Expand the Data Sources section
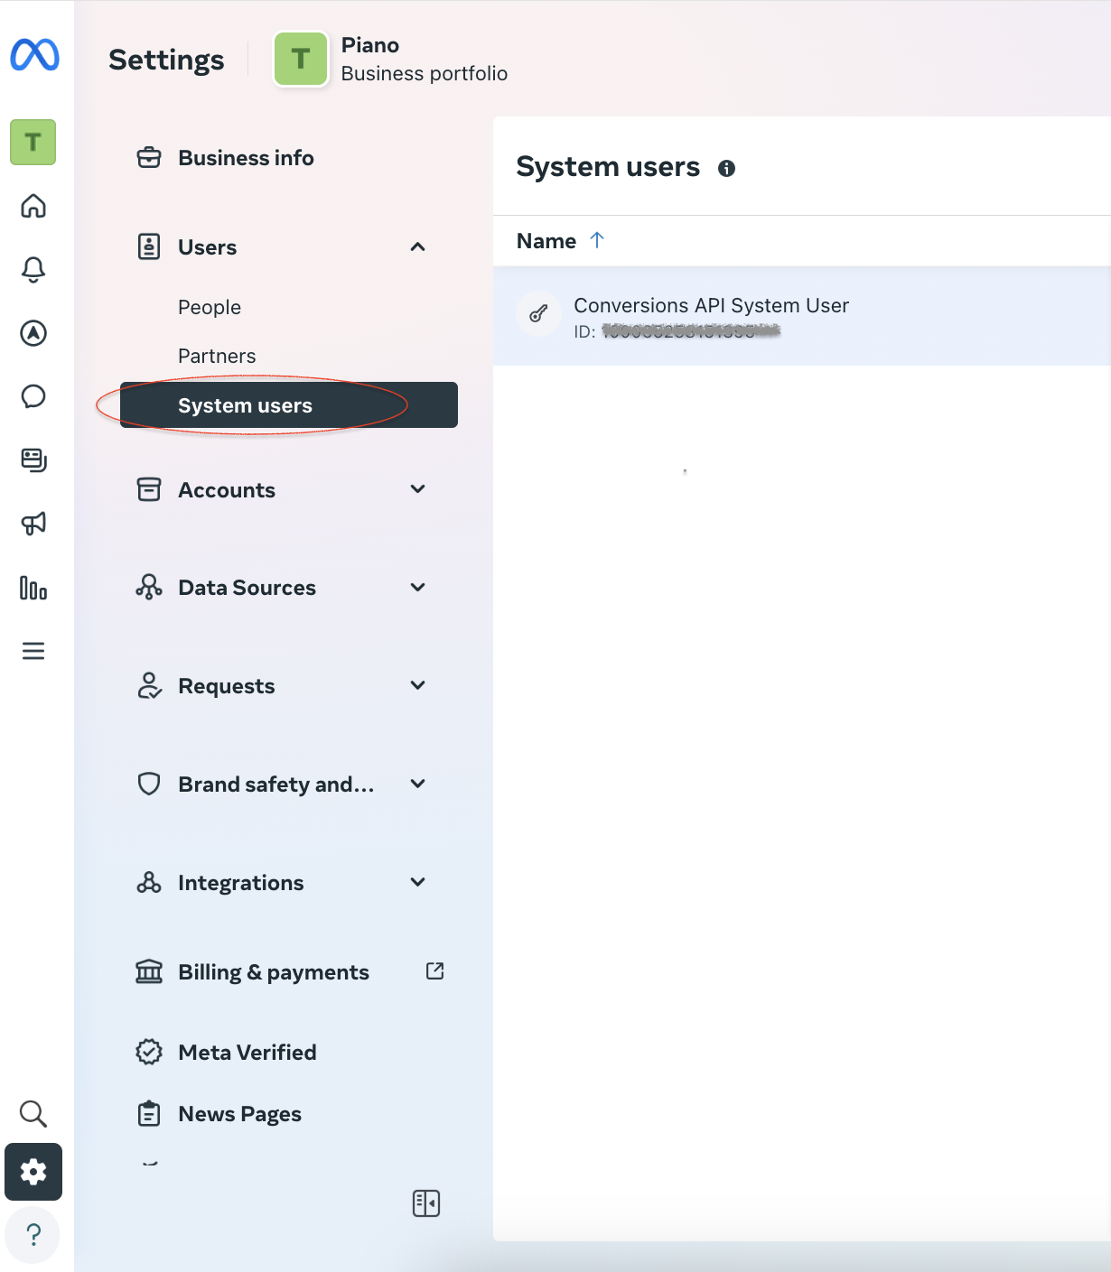The height and width of the screenshot is (1272, 1111). [x=417, y=588]
